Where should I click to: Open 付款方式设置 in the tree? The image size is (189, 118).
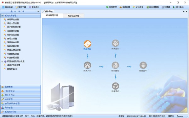click(13, 35)
